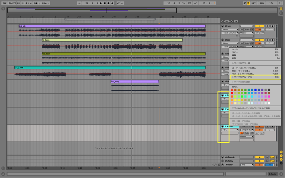Image resolution: width=285 pixels, height=178 pixels.
Task: Switch to Arrangement view selector icon
Action: pyautogui.click(x=281, y=9)
